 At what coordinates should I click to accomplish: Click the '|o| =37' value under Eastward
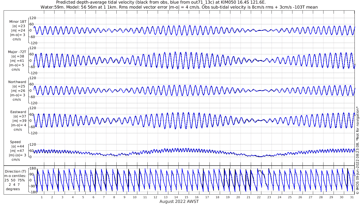coord(20,116)
